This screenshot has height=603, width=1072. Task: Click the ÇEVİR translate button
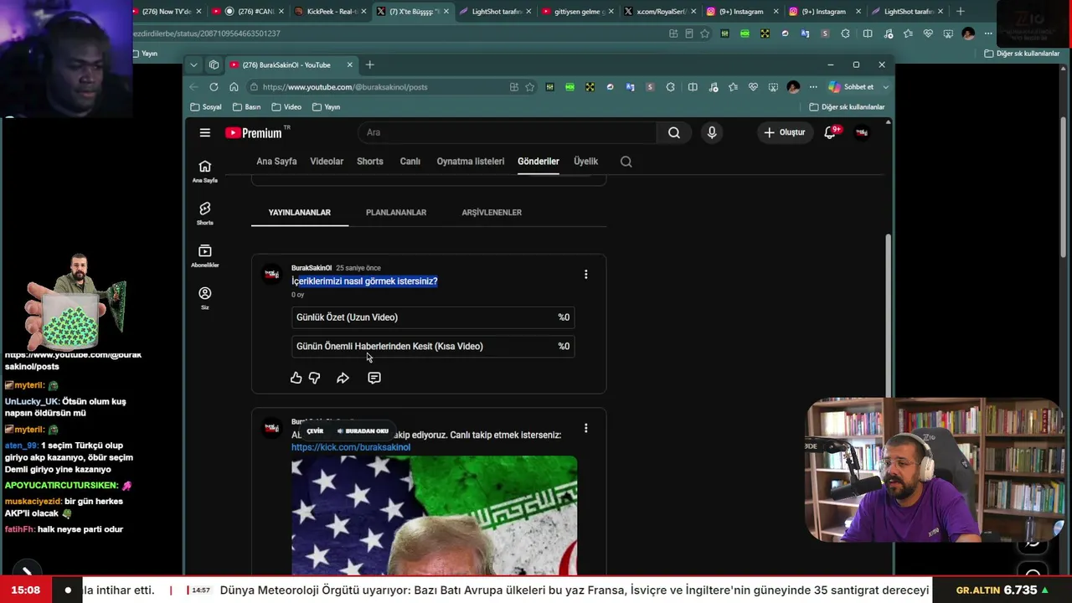click(315, 431)
